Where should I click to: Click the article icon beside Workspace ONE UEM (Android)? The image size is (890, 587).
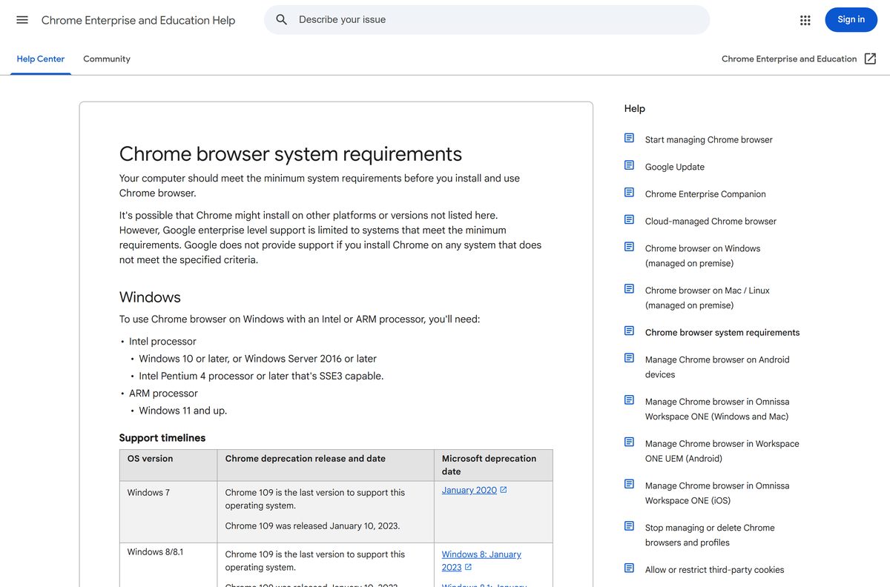click(629, 442)
